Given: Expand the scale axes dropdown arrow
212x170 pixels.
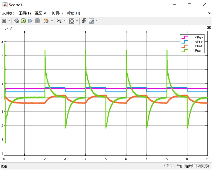Looking at the screenshot, I should [x=77, y=21].
